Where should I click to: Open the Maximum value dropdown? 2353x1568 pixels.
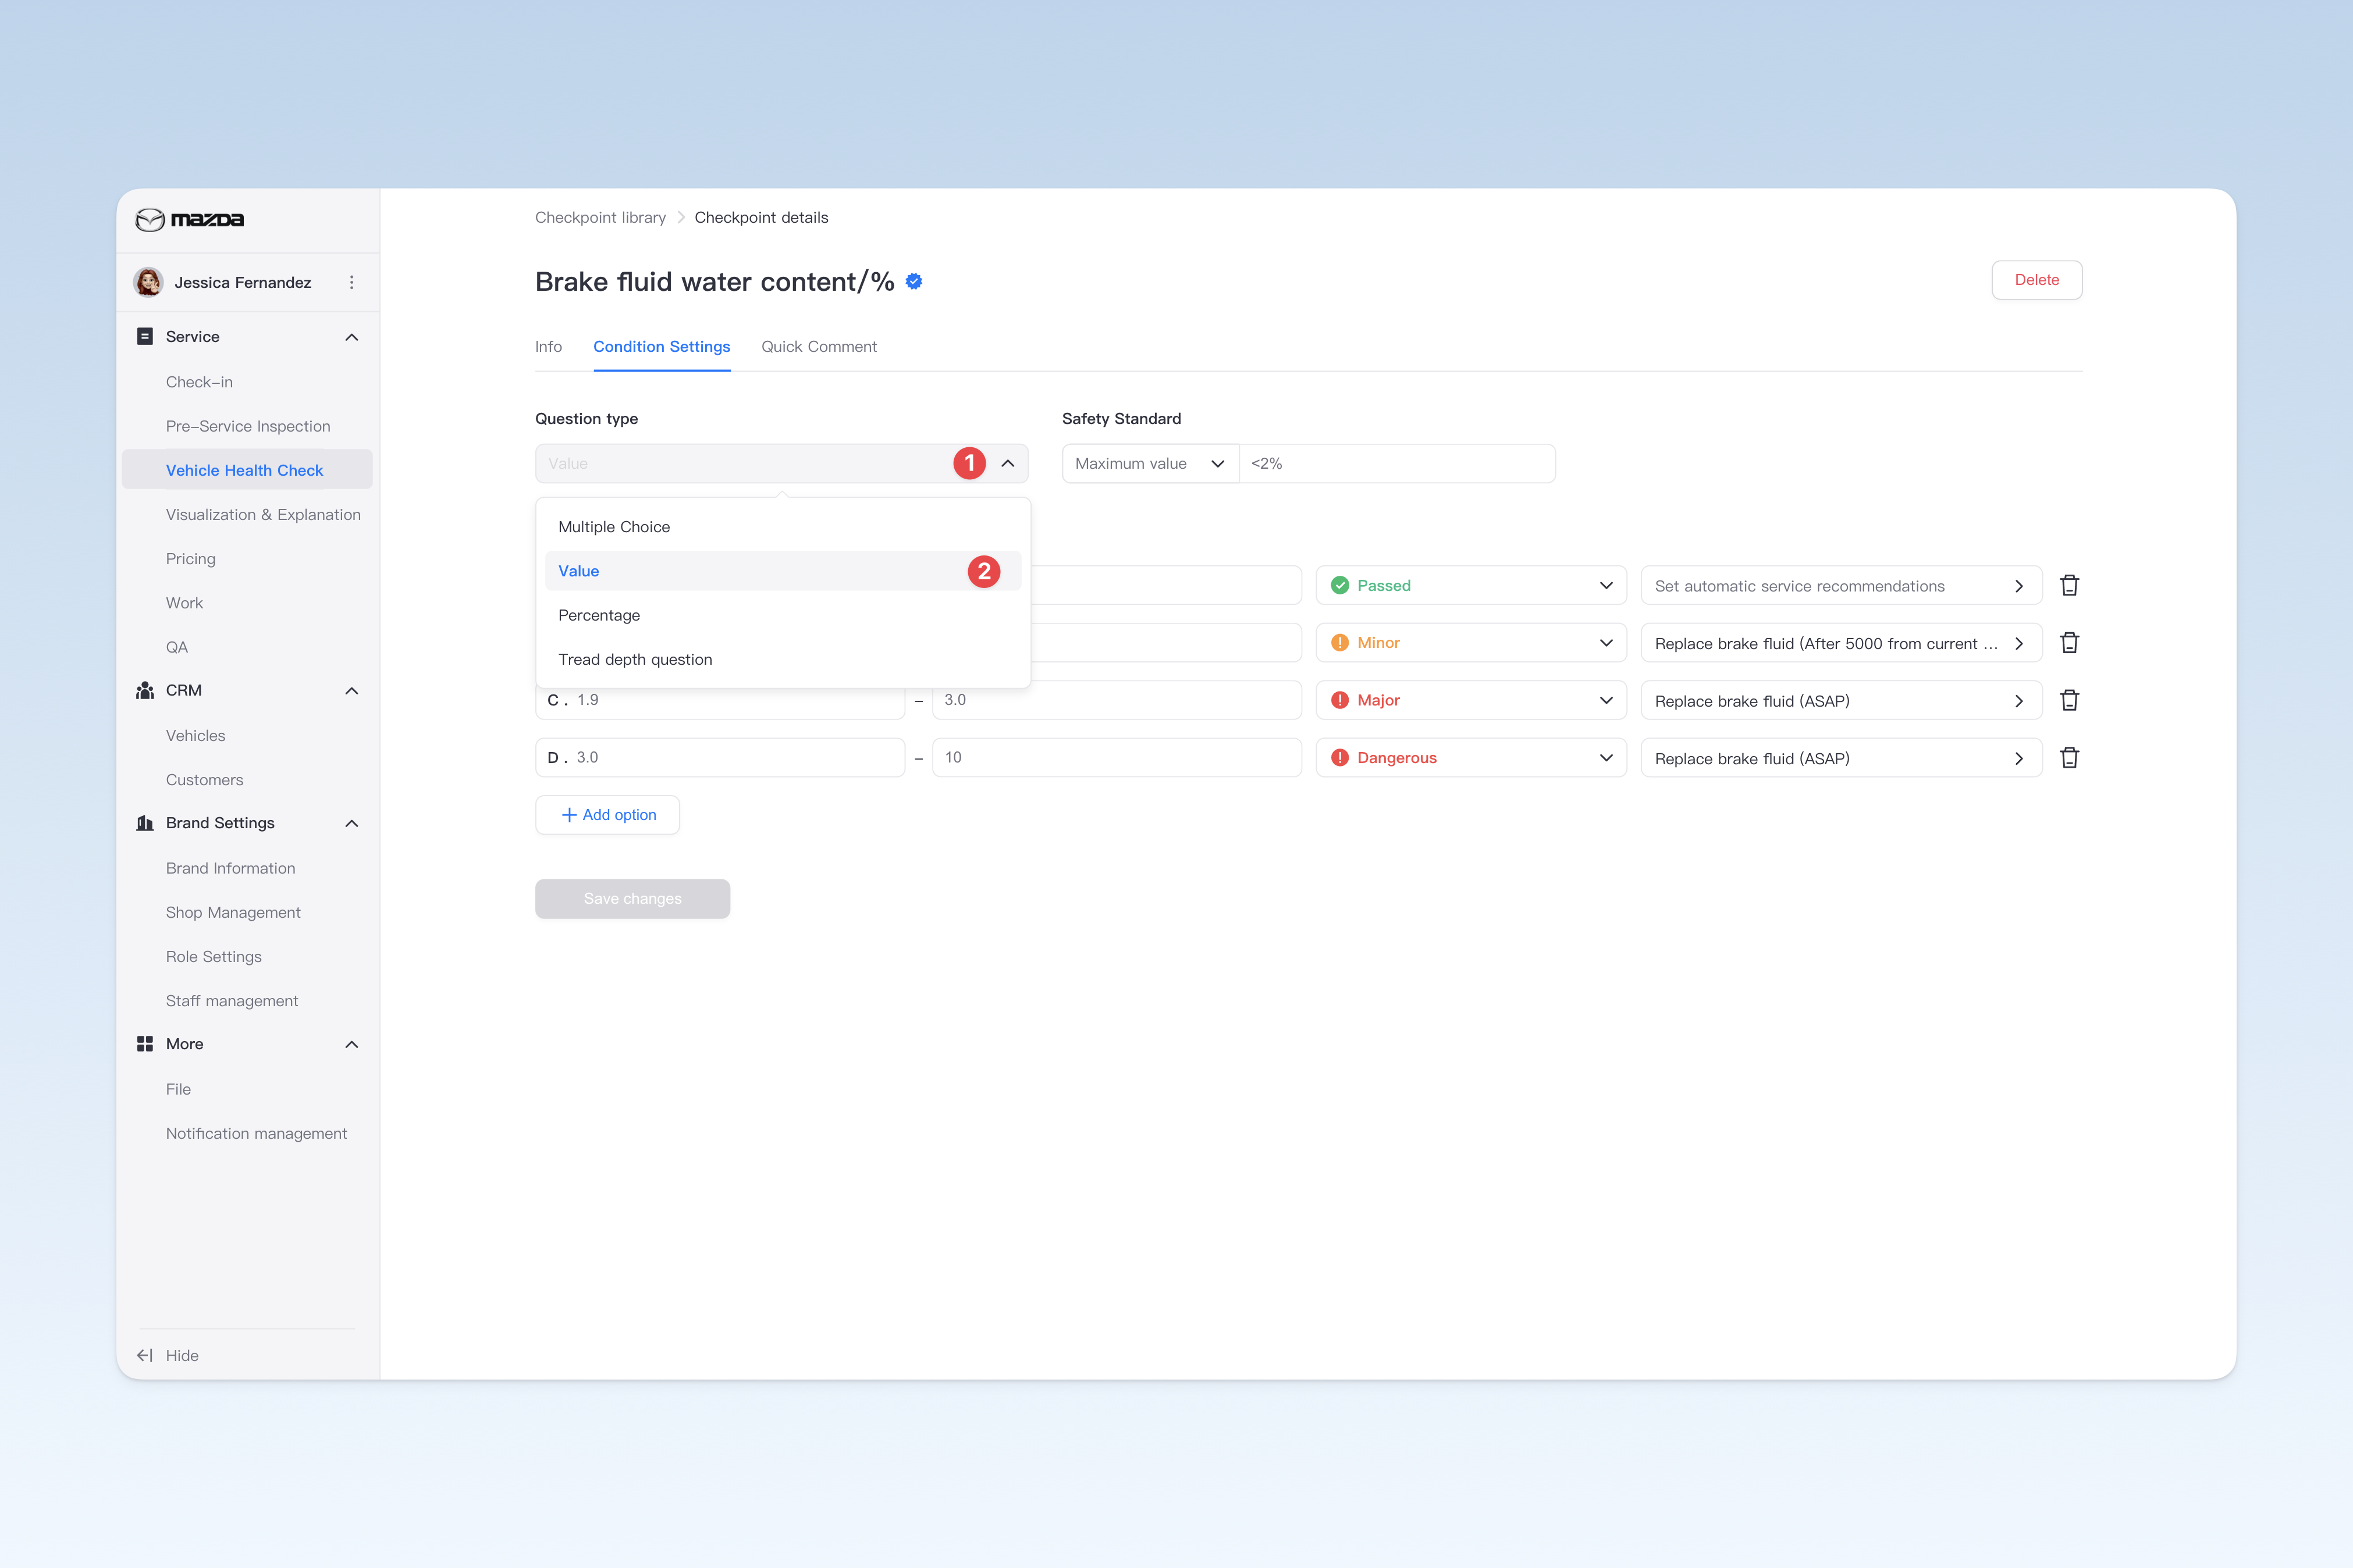pyautogui.click(x=1150, y=463)
